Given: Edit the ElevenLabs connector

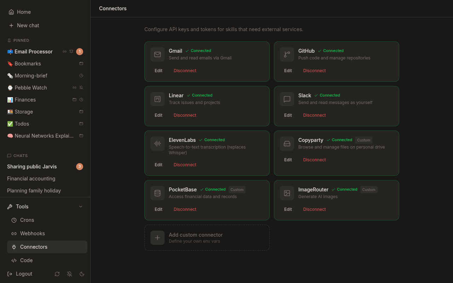Looking at the screenshot, I should coord(159,165).
